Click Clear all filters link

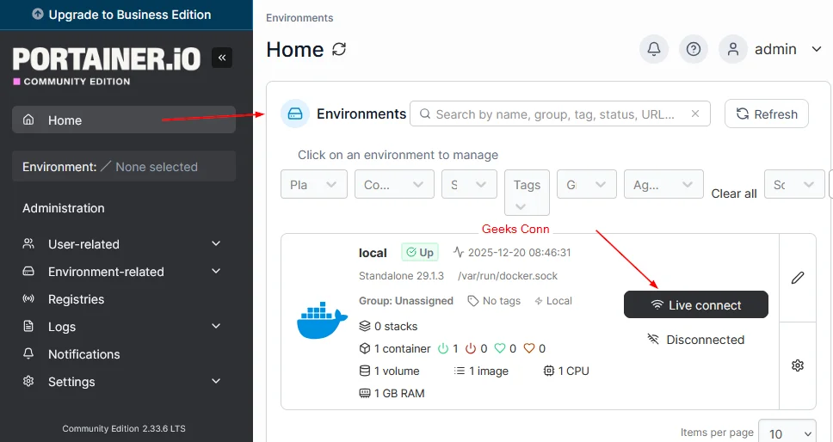click(x=733, y=193)
